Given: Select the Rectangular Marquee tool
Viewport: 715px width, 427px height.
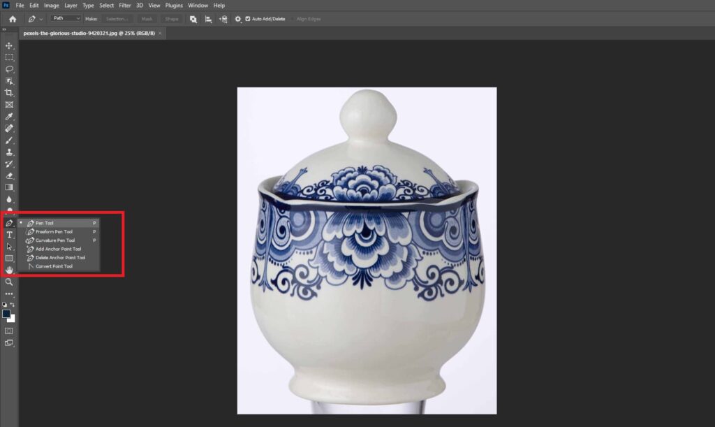Looking at the screenshot, I should click(x=9, y=57).
